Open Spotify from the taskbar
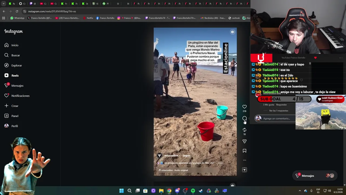The image size is (346, 195). [193, 191]
